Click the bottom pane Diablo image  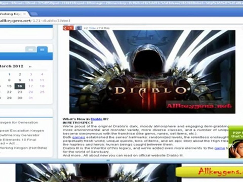tap(98, 173)
